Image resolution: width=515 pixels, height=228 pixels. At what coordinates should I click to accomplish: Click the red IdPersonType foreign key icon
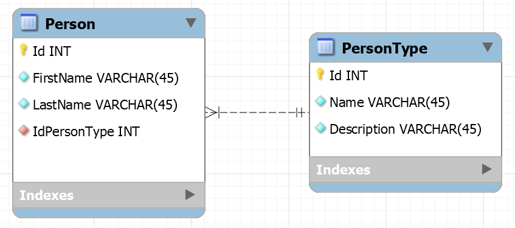pyautogui.click(x=24, y=131)
